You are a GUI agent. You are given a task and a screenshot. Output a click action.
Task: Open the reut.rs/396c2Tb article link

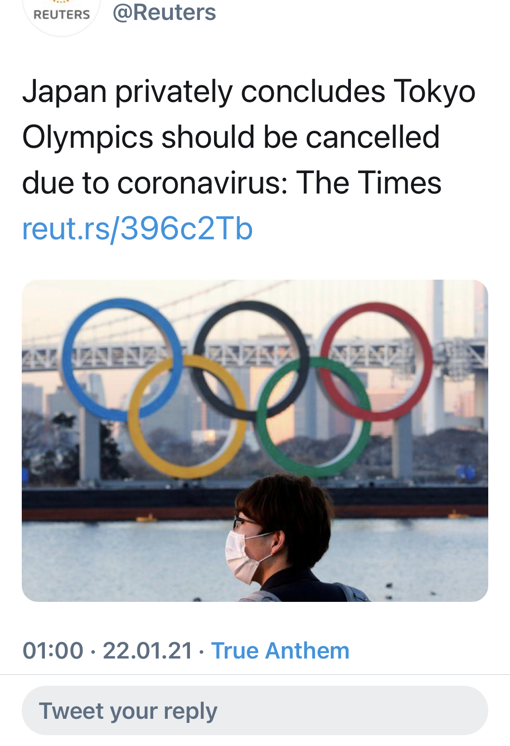(137, 228)
